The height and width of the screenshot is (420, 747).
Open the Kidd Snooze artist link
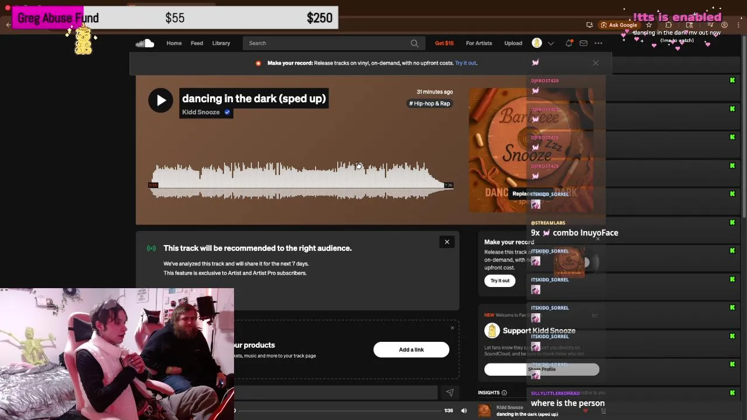201,112
